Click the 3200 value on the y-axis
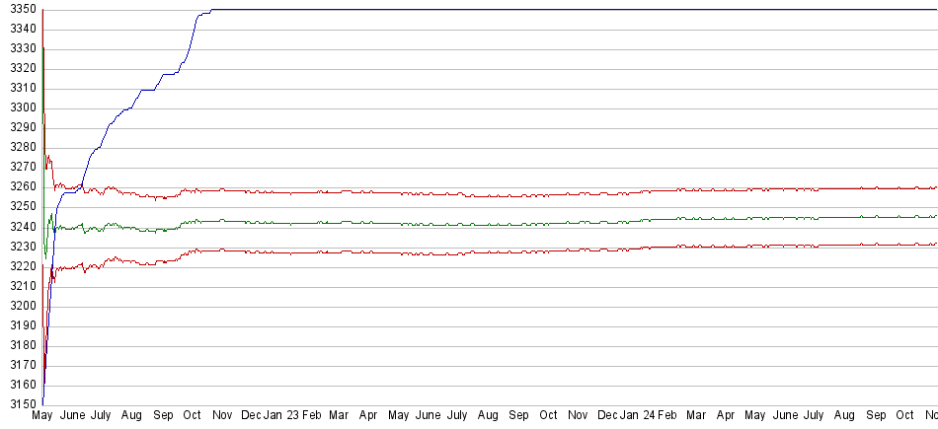 (20, 306)
